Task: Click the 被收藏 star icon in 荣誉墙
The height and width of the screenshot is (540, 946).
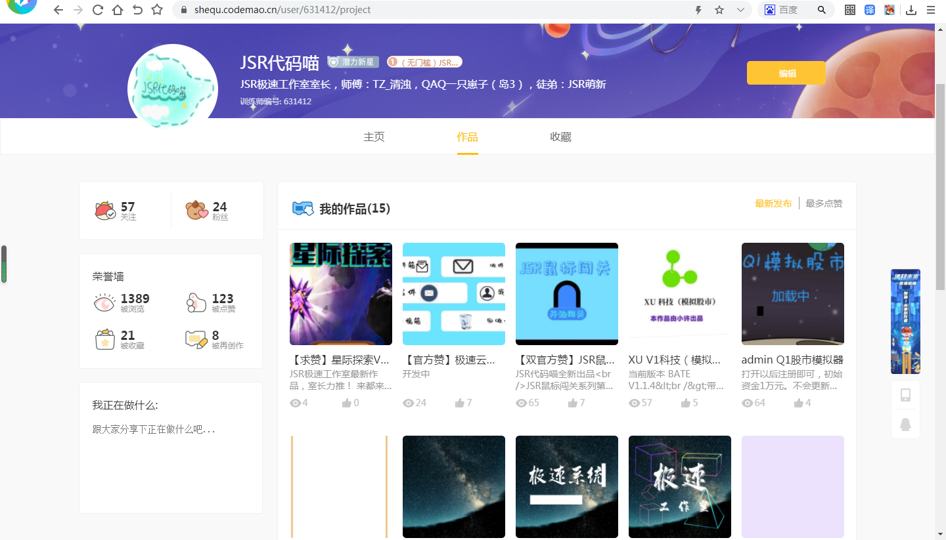Action: (104, 340)
